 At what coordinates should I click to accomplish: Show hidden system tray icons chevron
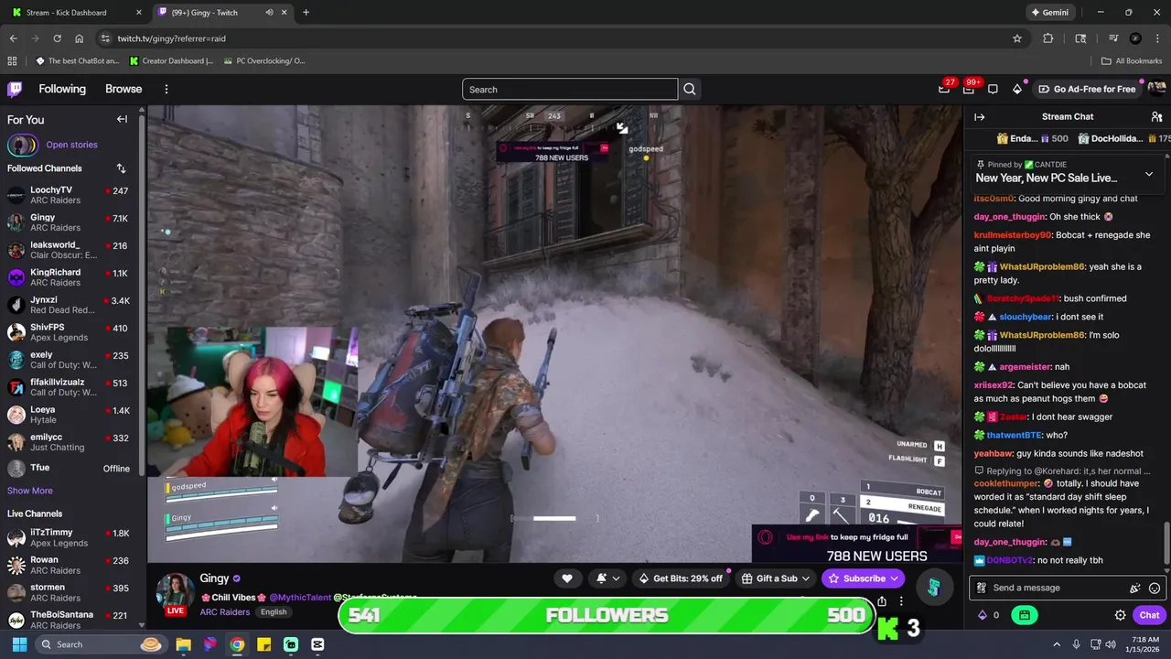click(1057, 644)
